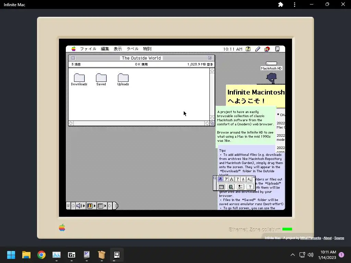Open the 表示 menu
This screenshot has width=351, height=263.
pyautogui.click(x=118, y=49)
